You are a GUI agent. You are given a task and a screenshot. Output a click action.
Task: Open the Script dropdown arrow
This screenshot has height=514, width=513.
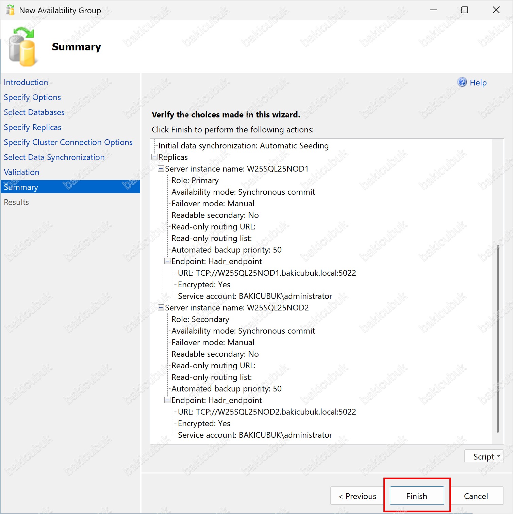[x=499, y=456]
